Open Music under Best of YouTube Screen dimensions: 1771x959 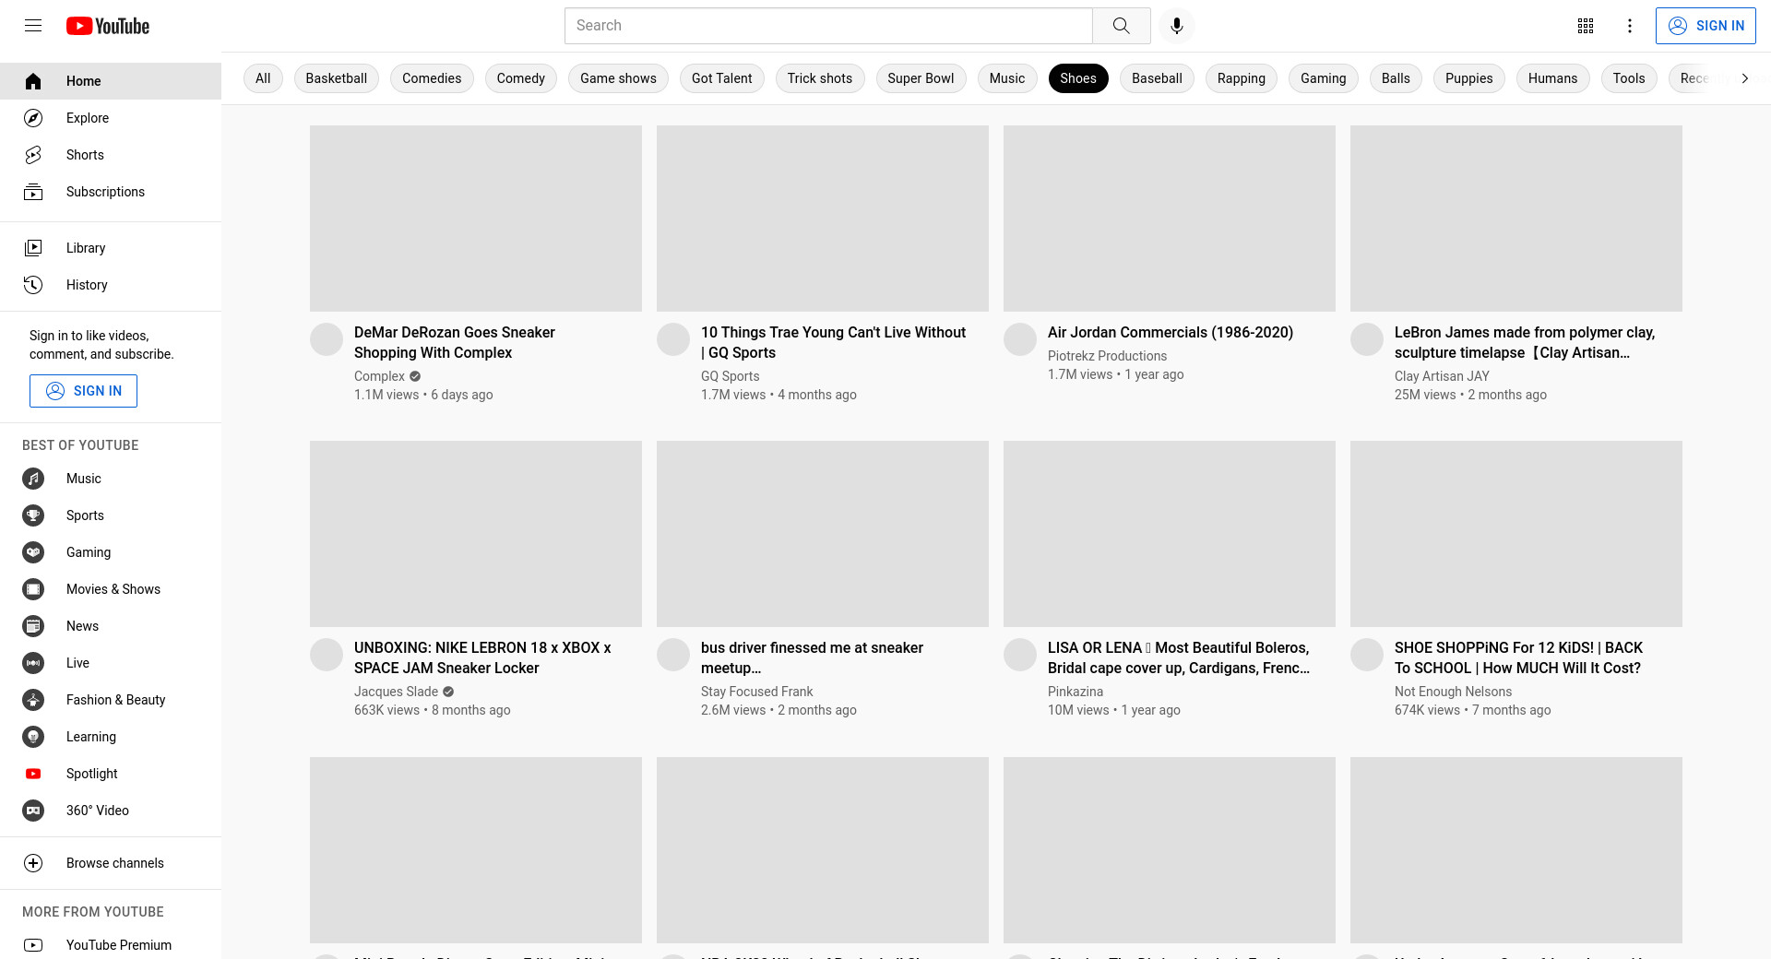tap(111, 479)
